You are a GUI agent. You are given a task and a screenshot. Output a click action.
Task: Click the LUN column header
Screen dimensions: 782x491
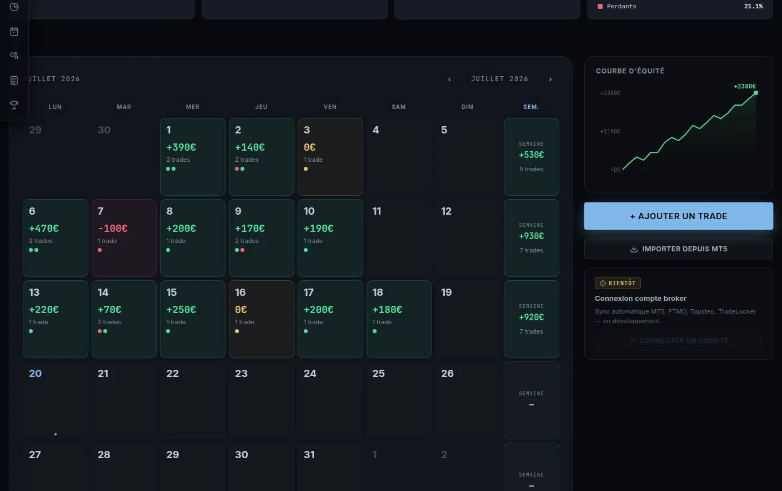pyautogui.click(x=56, y=107)
